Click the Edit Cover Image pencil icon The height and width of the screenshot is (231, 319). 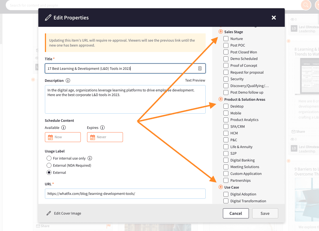tap(49, 213)
